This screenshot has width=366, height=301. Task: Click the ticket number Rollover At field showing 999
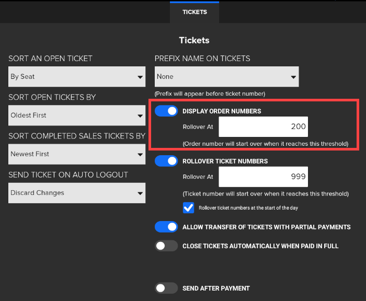[x=262, y=177]
